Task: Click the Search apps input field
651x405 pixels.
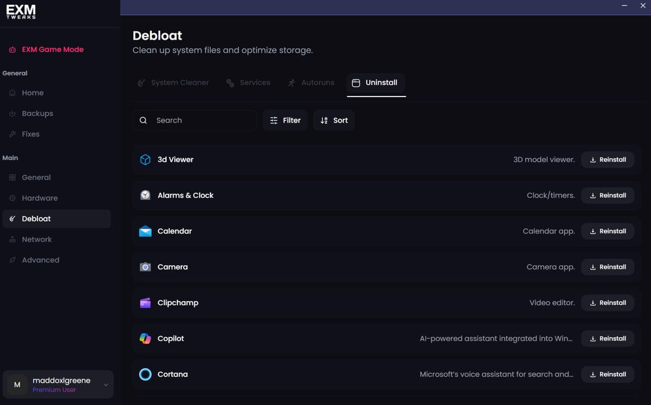Action: pyautogui.click(x=201, y=120)
